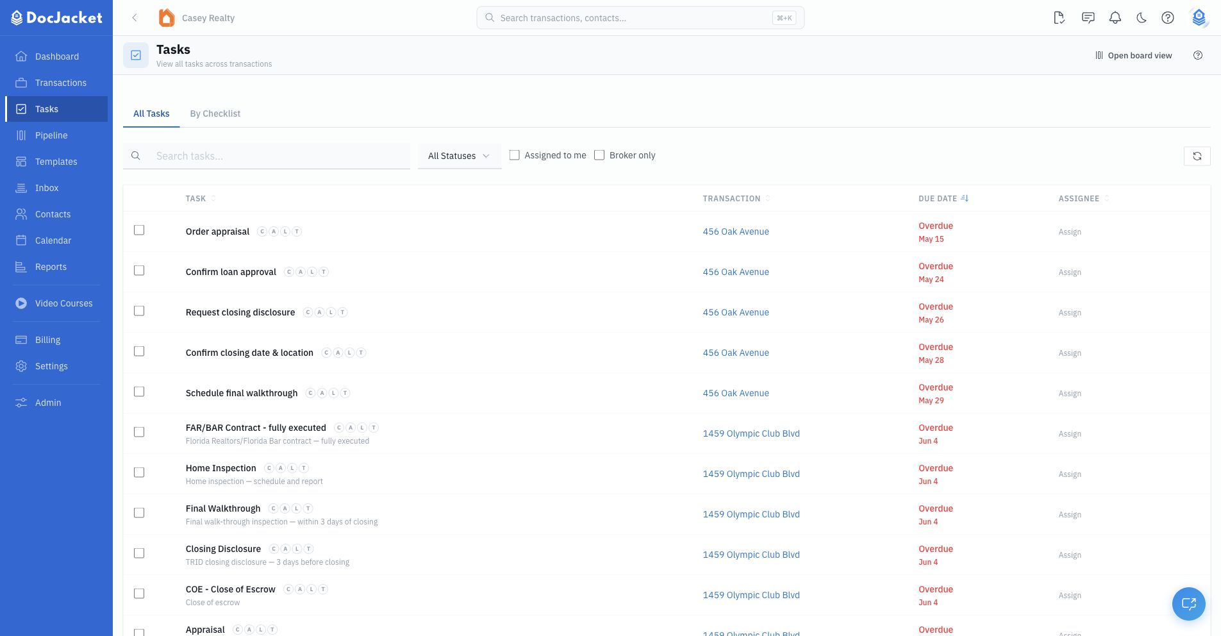This screenshot has width=1221, height=636.
Task: Check the Request closing disclosure task
Action: coord(139,311)
